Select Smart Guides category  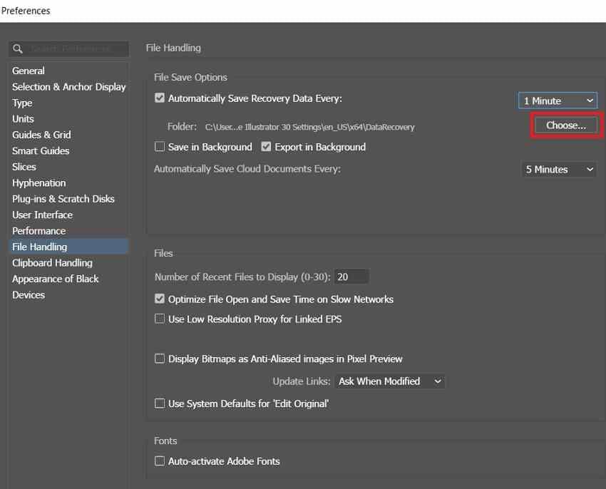point(41,150)
